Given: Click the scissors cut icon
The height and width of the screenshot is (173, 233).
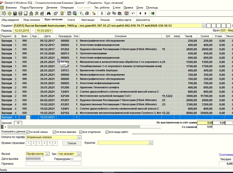Looking at the screenshot, I should [102, 13].
